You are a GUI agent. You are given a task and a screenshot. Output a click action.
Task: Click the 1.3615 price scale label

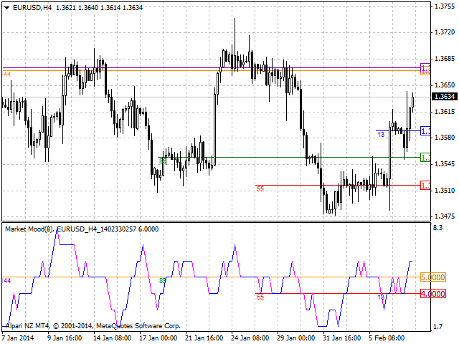pyautogui.click(x=445, y=112)
